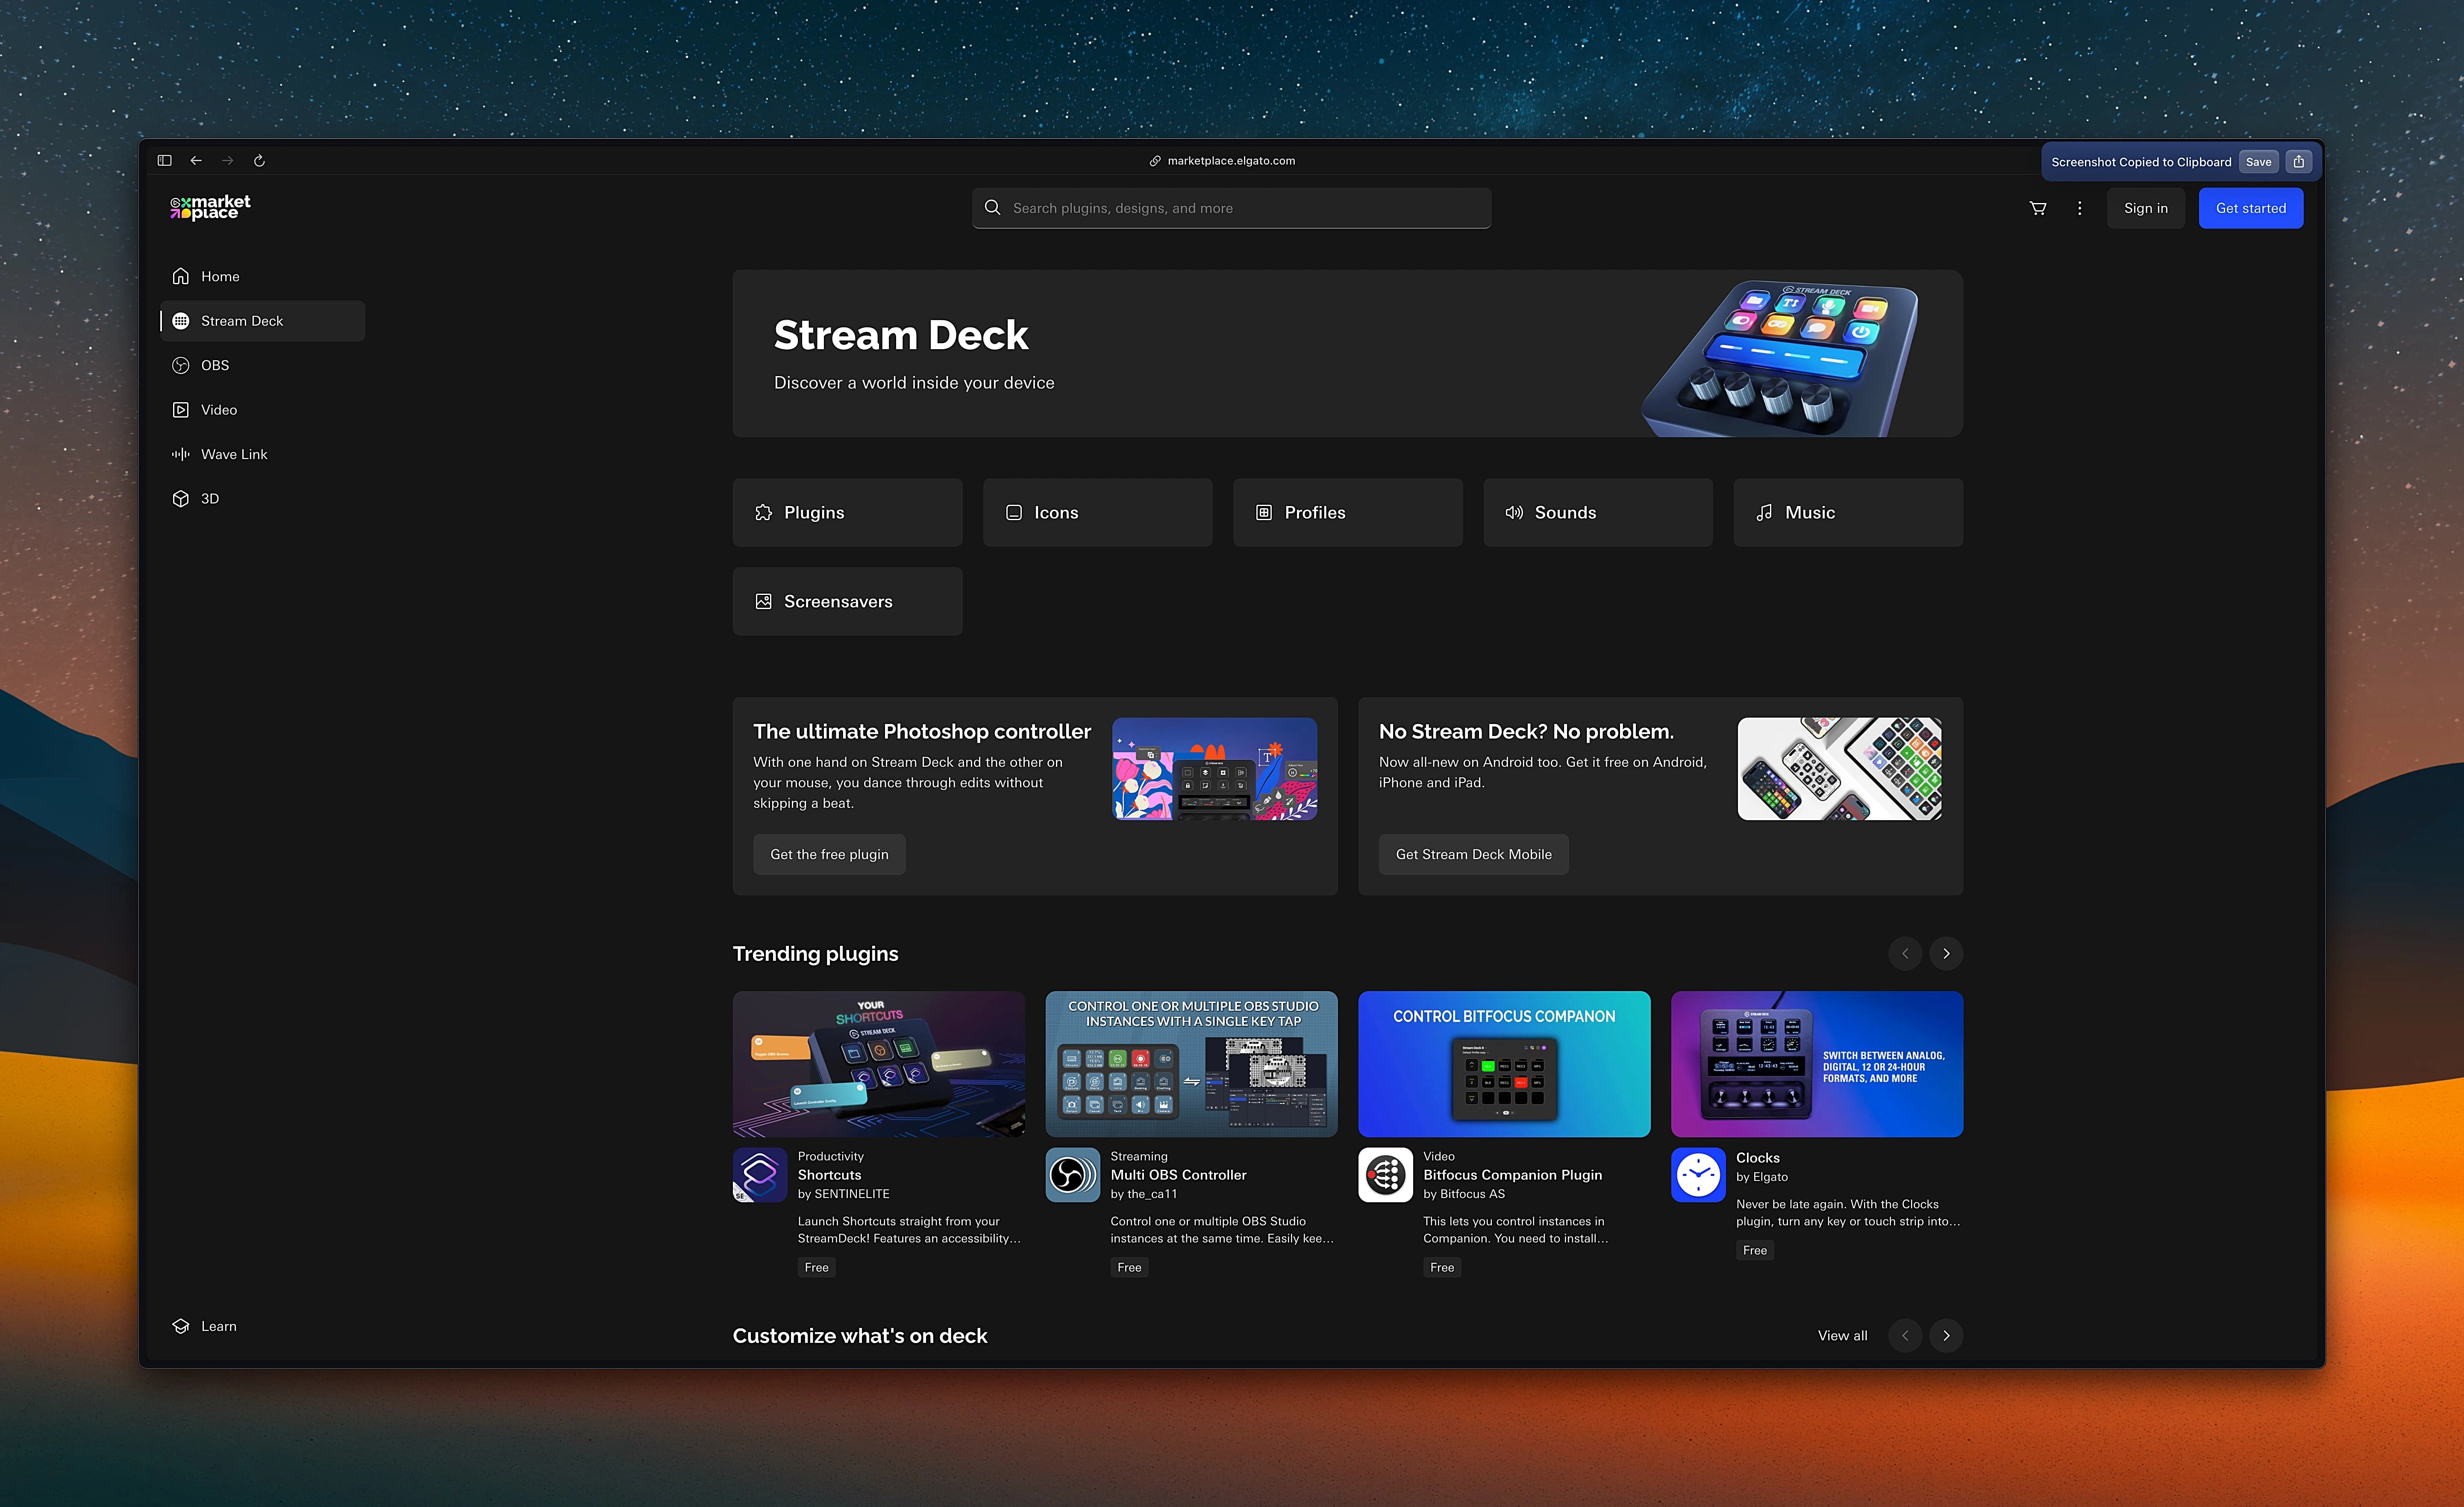Advance Customize what's on deck carousel

pyautogui.click(x=1946, y=1335)
